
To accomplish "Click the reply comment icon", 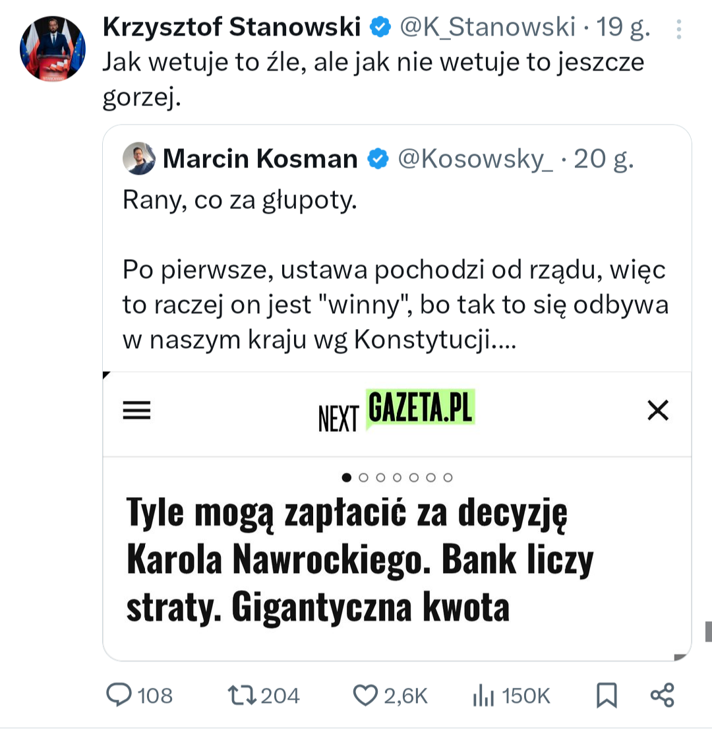I will pyautogui.click(x=119, y=695).
